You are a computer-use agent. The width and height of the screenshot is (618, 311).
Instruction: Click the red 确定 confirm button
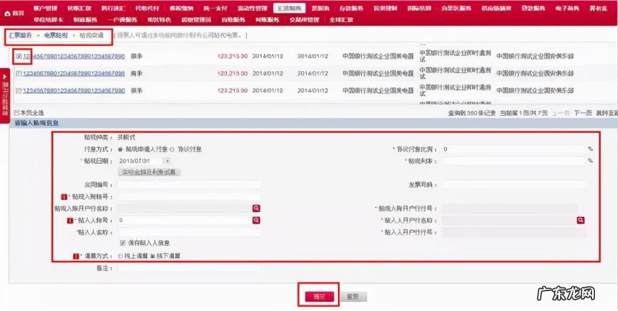tap(319, 297)
